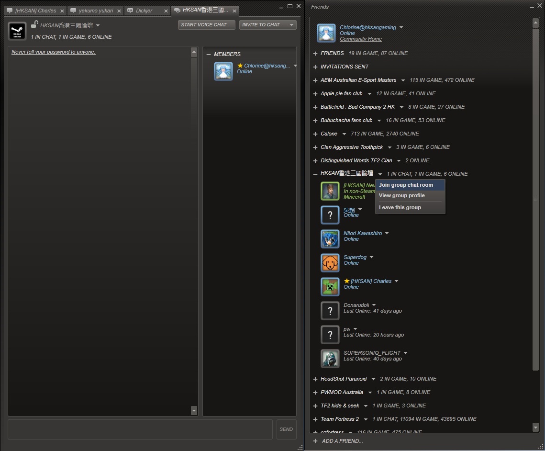Image resolution: width=545 pixels, height=451 pixels.
Task: Switch to the [HKSAN] Charles chat tab
Action: click(35, 11)
